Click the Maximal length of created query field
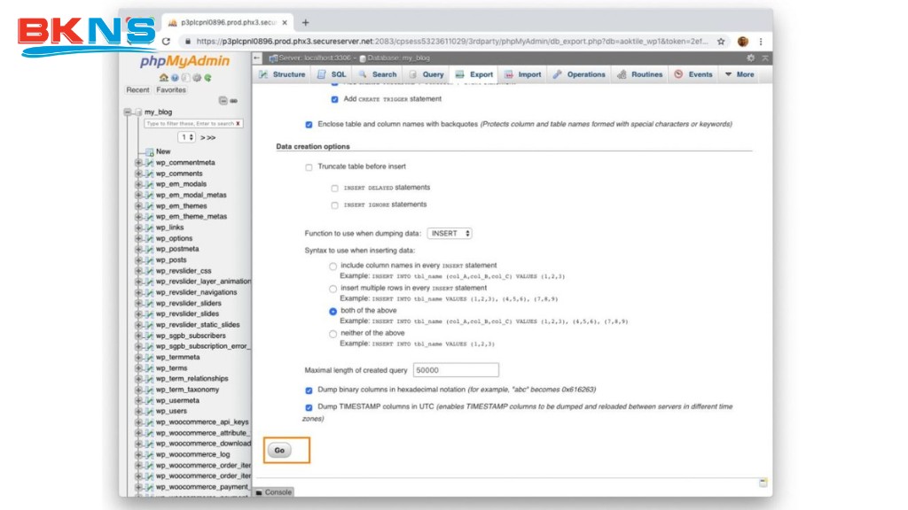 point(456,370)
